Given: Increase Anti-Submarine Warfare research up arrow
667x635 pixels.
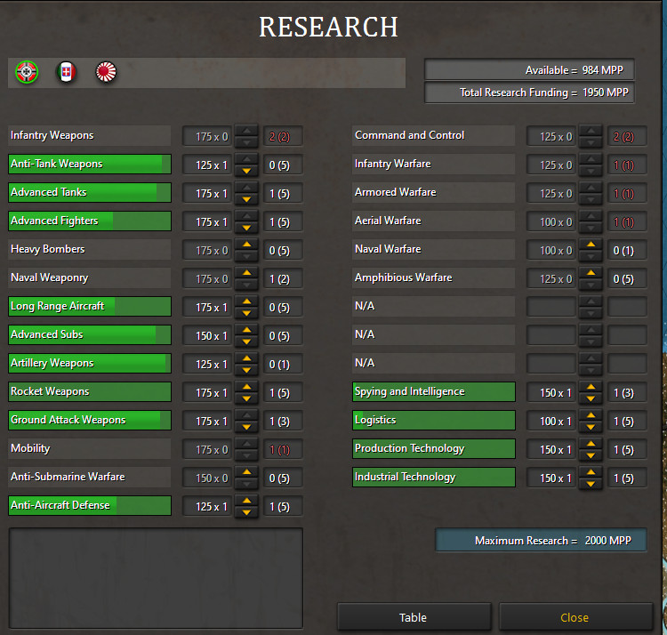Looking at the screenshot, I should tap(246, 472).
